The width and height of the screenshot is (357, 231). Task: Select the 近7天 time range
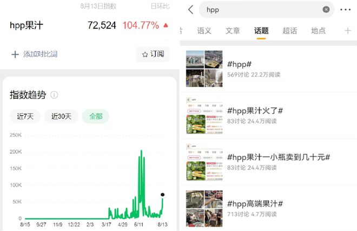[x=25, y=116]
